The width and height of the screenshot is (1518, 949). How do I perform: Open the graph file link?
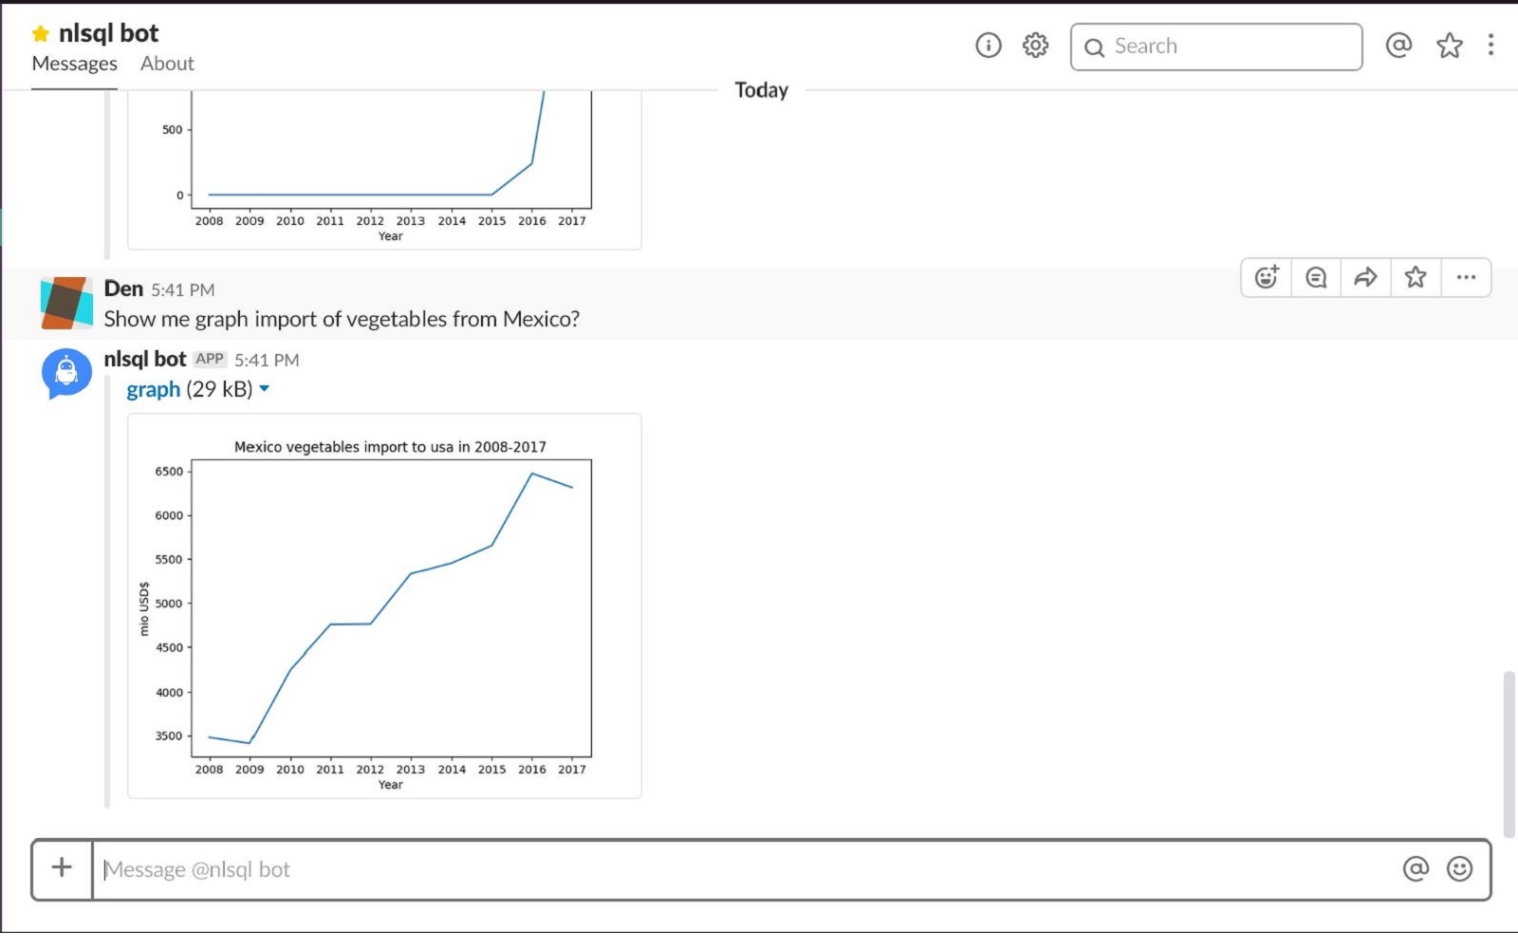coord(153,389)
